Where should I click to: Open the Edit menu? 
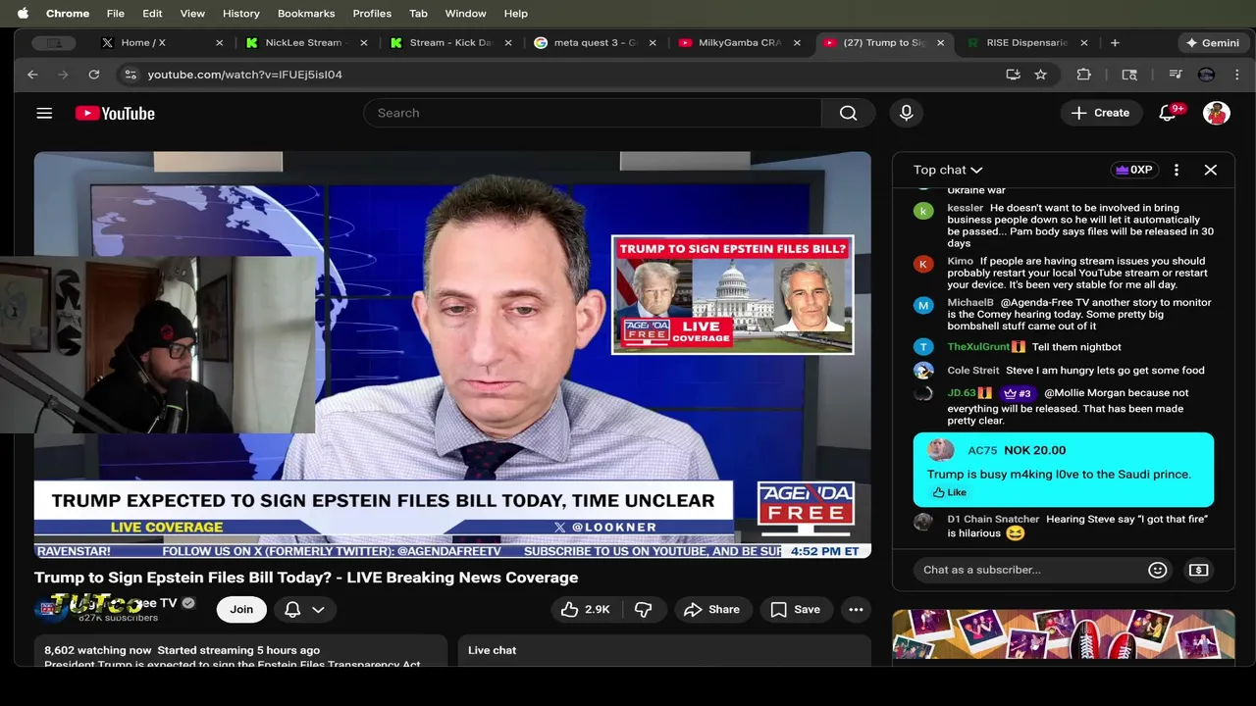tap(152, 14)
